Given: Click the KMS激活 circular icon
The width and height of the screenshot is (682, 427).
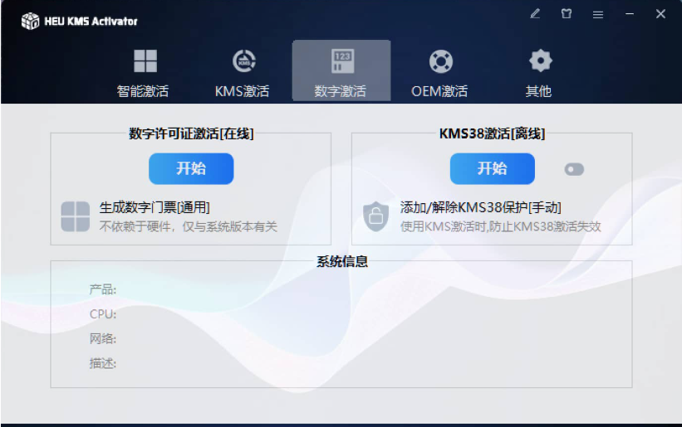Looking at the screenshot, I should pos(244,61).
